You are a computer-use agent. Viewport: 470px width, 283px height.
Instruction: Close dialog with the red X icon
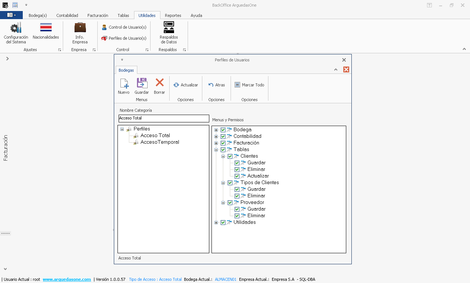(x=346, y=69)
